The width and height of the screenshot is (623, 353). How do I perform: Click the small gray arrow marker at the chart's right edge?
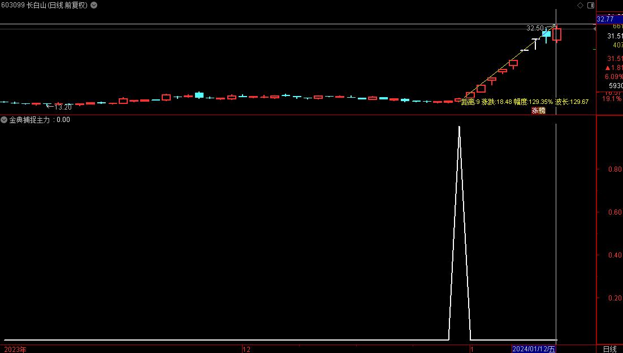(594, 29)
